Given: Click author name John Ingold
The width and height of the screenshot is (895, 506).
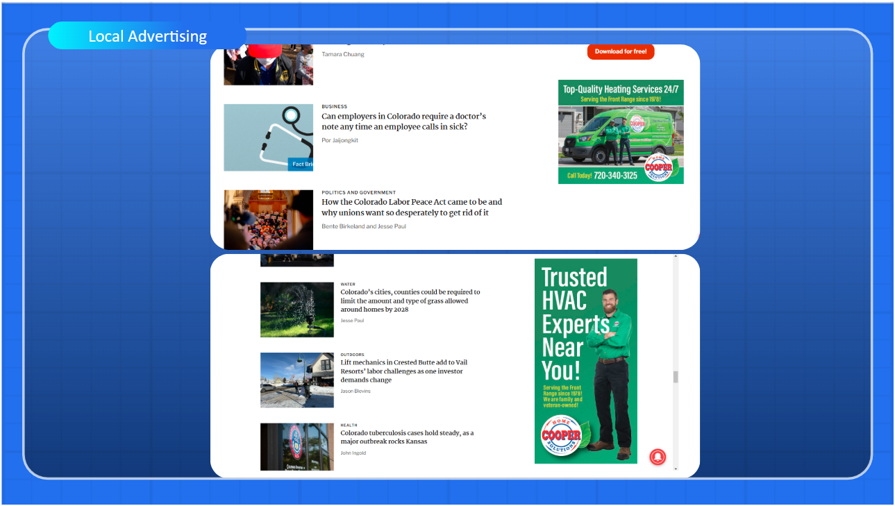Looking at the screenshot, I should [353, 453].
